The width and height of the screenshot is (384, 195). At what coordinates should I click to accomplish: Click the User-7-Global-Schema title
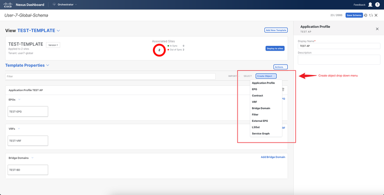(26, 15)
